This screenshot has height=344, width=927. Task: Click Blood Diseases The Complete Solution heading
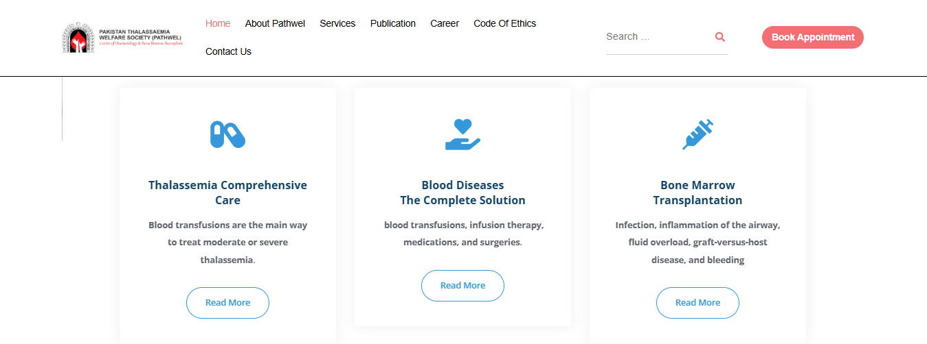pyautogui.click(x=462, y=193)
